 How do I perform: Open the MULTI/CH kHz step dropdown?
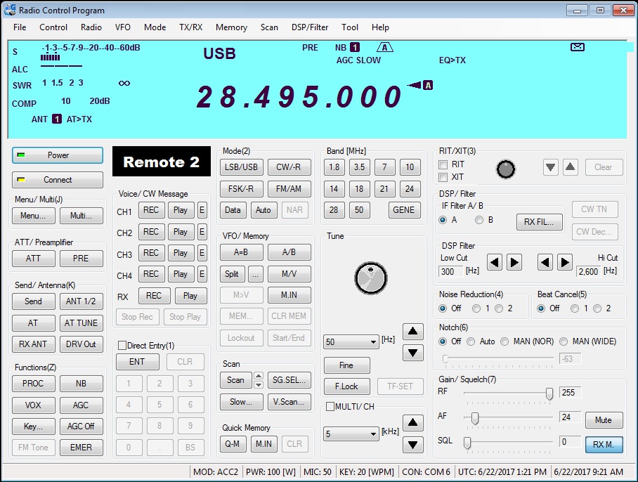pyautogui.click(x=351, y=434)
